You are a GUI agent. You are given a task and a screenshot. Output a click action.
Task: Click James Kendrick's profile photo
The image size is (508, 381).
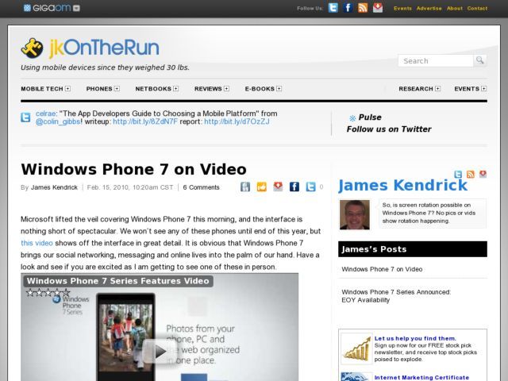pyautogui.click(x=355, y=215)
